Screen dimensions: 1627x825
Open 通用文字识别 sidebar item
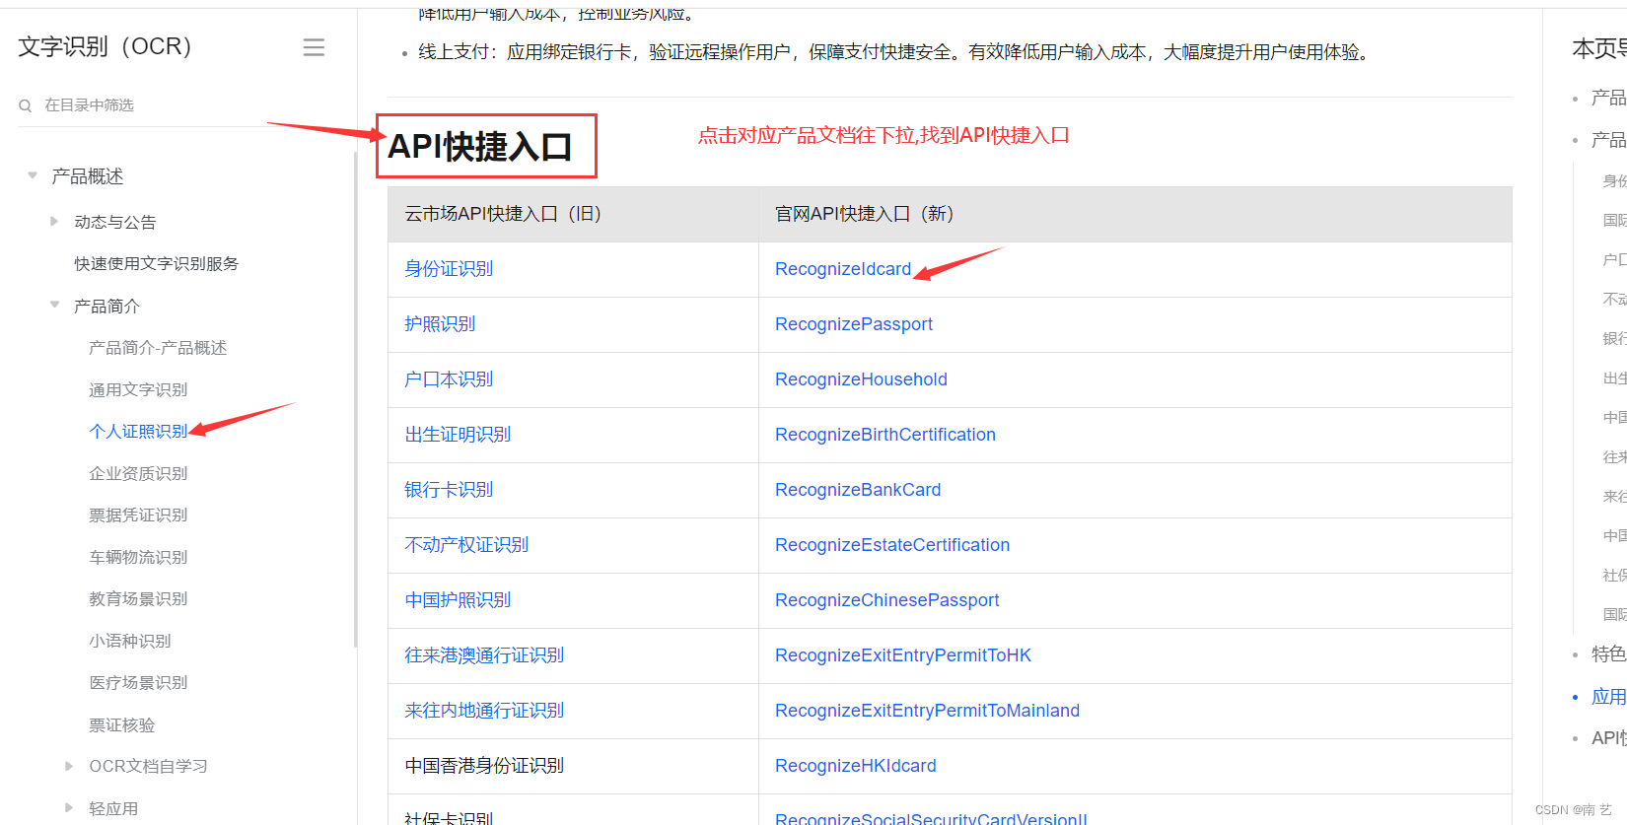[x=138, y=389]
